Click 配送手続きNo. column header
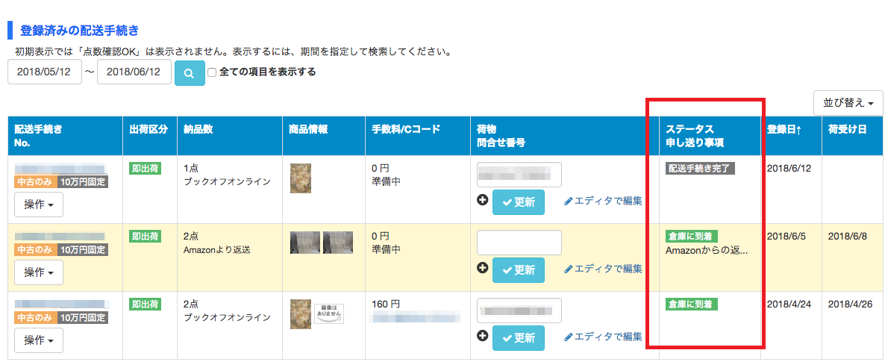Screen dimensions: 885x362 pos(38,135)
